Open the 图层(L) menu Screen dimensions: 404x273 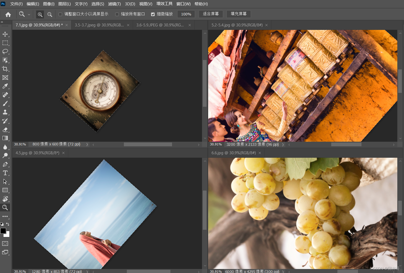pos(64,4)
